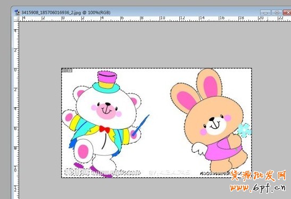The width and height of the screenshot is (291, 199).
Task: Click the orange Chinese watermark text
Action: tap(259, 176)
